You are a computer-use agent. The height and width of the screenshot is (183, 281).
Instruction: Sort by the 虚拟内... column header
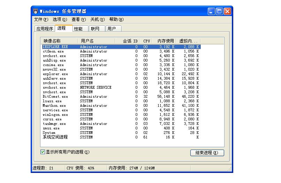188,41
